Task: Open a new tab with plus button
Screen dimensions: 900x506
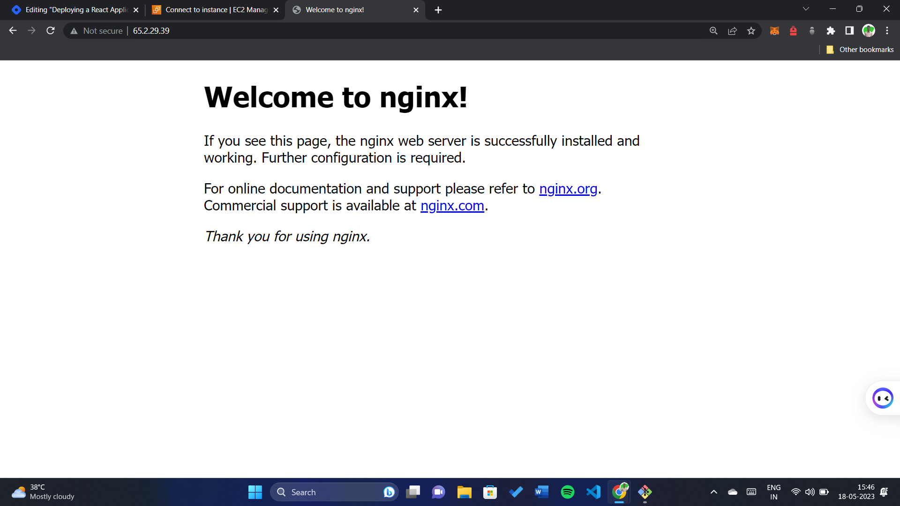Action: [x=438, y=10]
